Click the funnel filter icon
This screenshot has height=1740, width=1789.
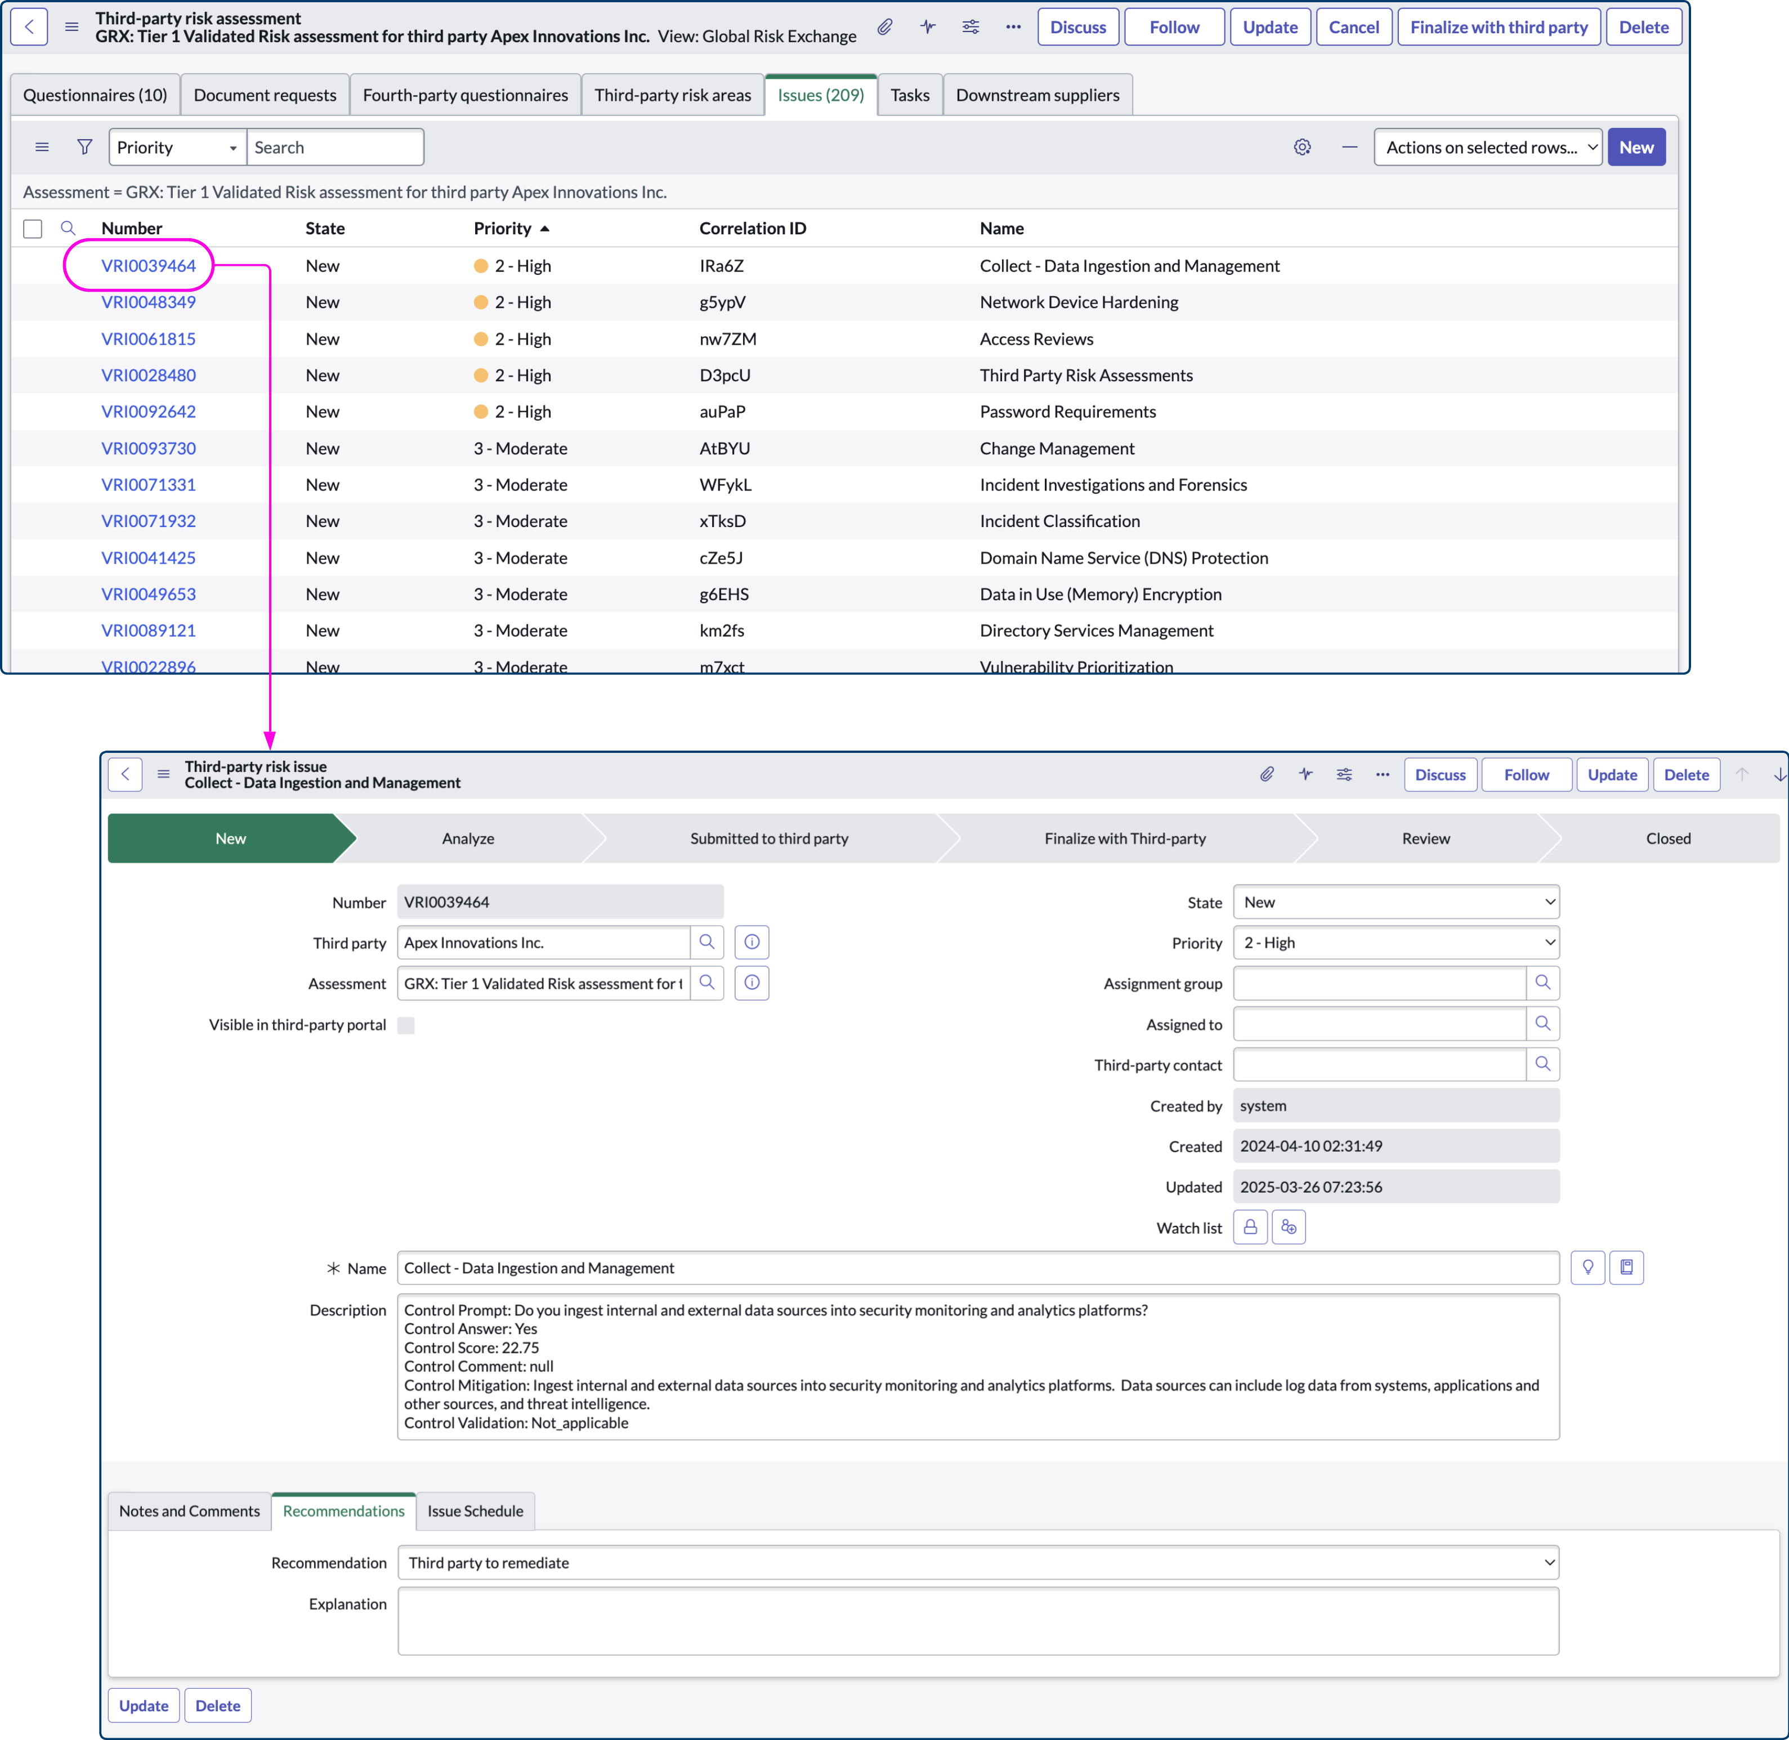[85, 147]
